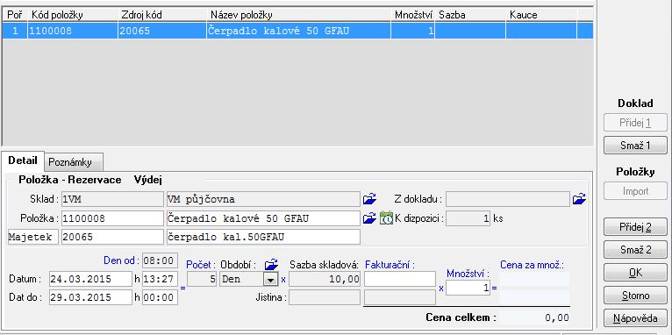The height and width of the screenshot is (335, 672).
Task: Open warehouse lookup folder icon beside VM půjčovna
Action: (x=369, y=199)
